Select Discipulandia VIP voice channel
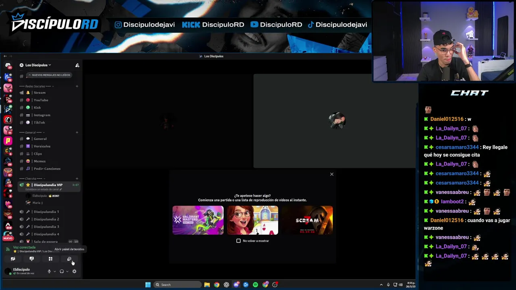This screenshot has height=290, width=516. click(49, 186)
